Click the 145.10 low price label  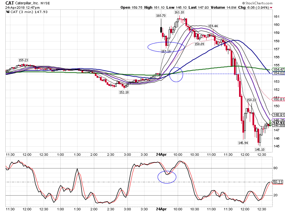[x=260, y=150]
